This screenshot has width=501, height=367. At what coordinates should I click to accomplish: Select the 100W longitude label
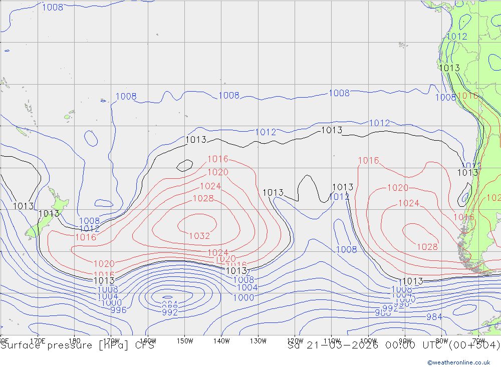[x=368, y=341]
